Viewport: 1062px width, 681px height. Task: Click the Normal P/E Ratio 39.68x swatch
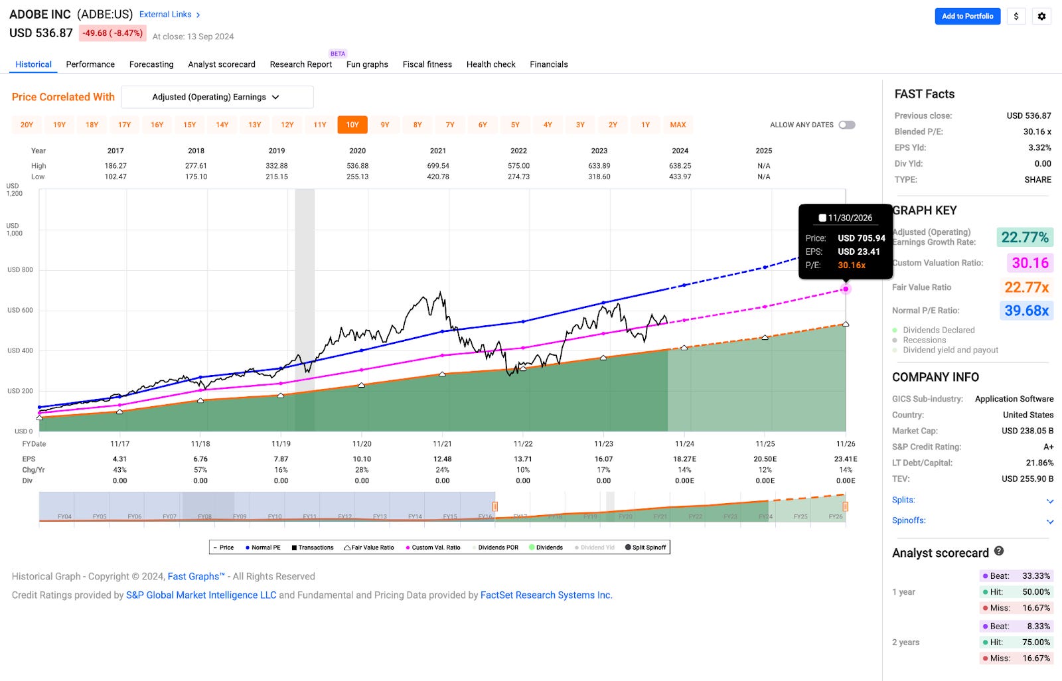[x=1027, y=311]
